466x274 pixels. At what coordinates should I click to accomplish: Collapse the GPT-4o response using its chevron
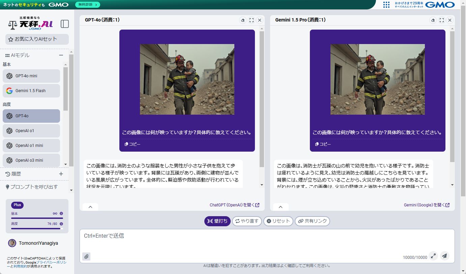point(90,207)
